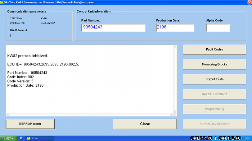Click the log scrollbar down arrow
Viewport: 252px width, 141px height.
(175, 111)
